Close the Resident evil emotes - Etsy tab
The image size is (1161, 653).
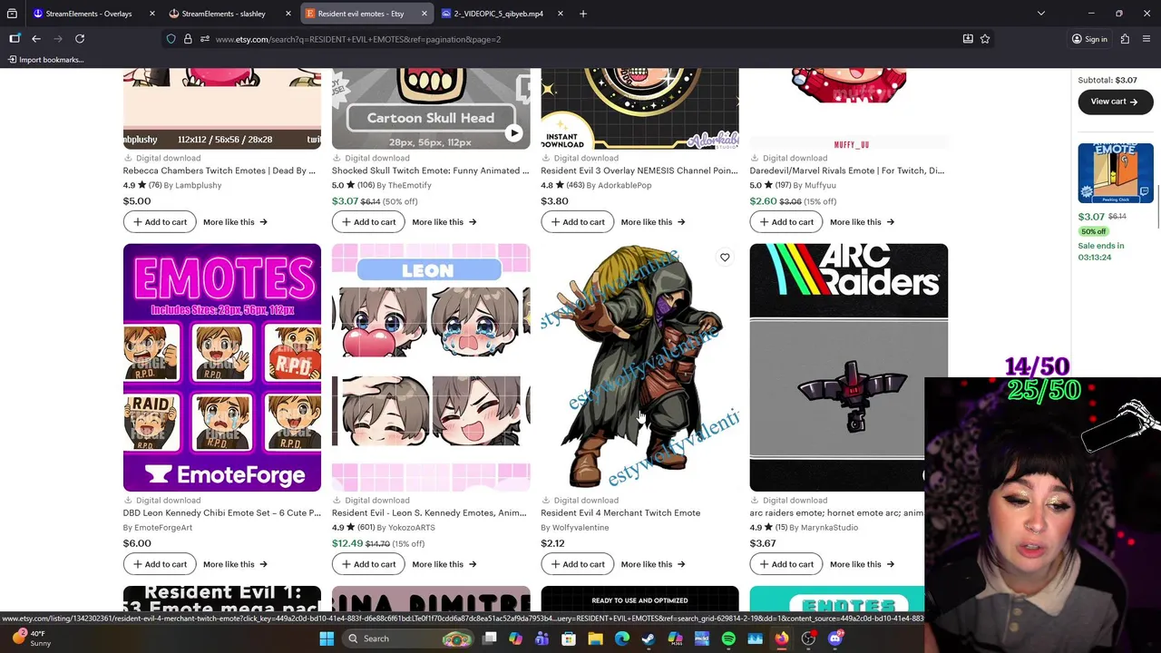click(424, 14)
